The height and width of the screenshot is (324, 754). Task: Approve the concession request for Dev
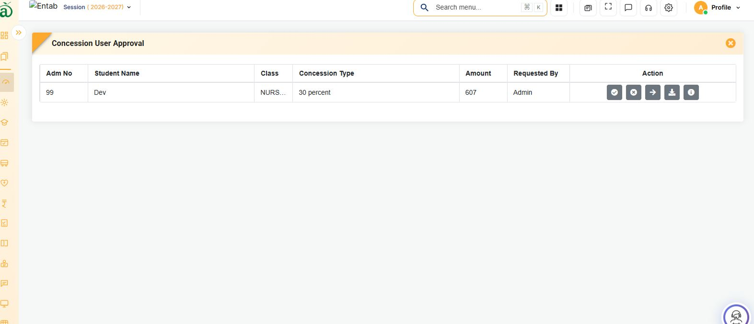614,92
